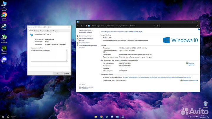Open the network tray icon

tap(191, 117)
